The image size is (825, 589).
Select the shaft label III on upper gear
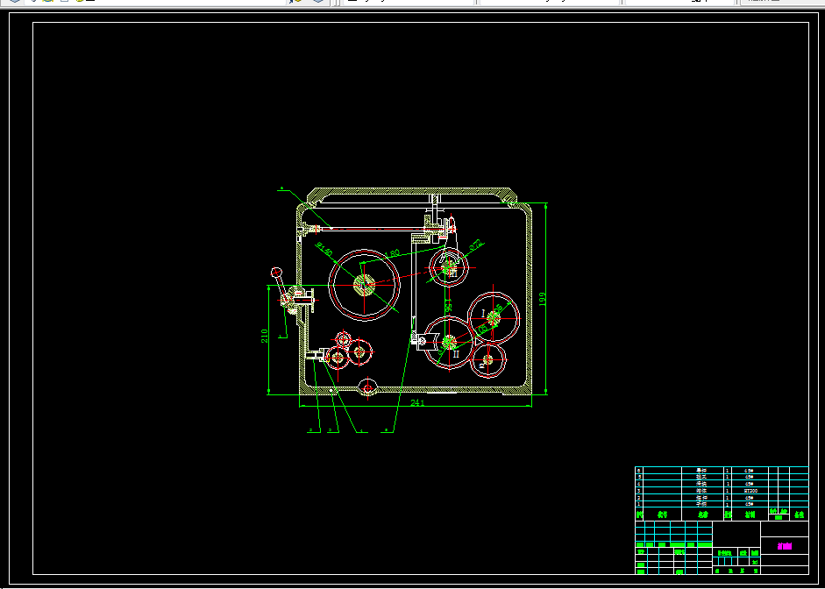453,273
